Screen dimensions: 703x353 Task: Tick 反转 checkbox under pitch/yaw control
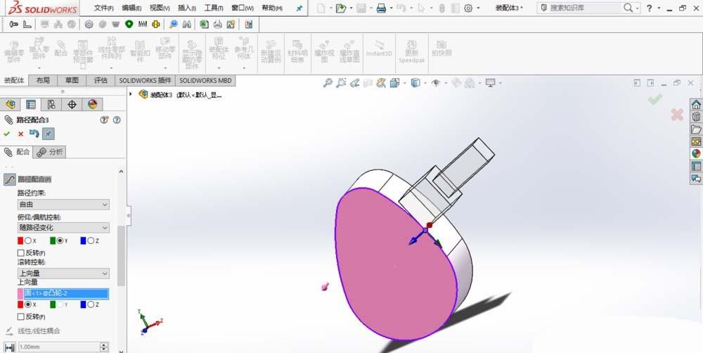click(x=20, y=253)
